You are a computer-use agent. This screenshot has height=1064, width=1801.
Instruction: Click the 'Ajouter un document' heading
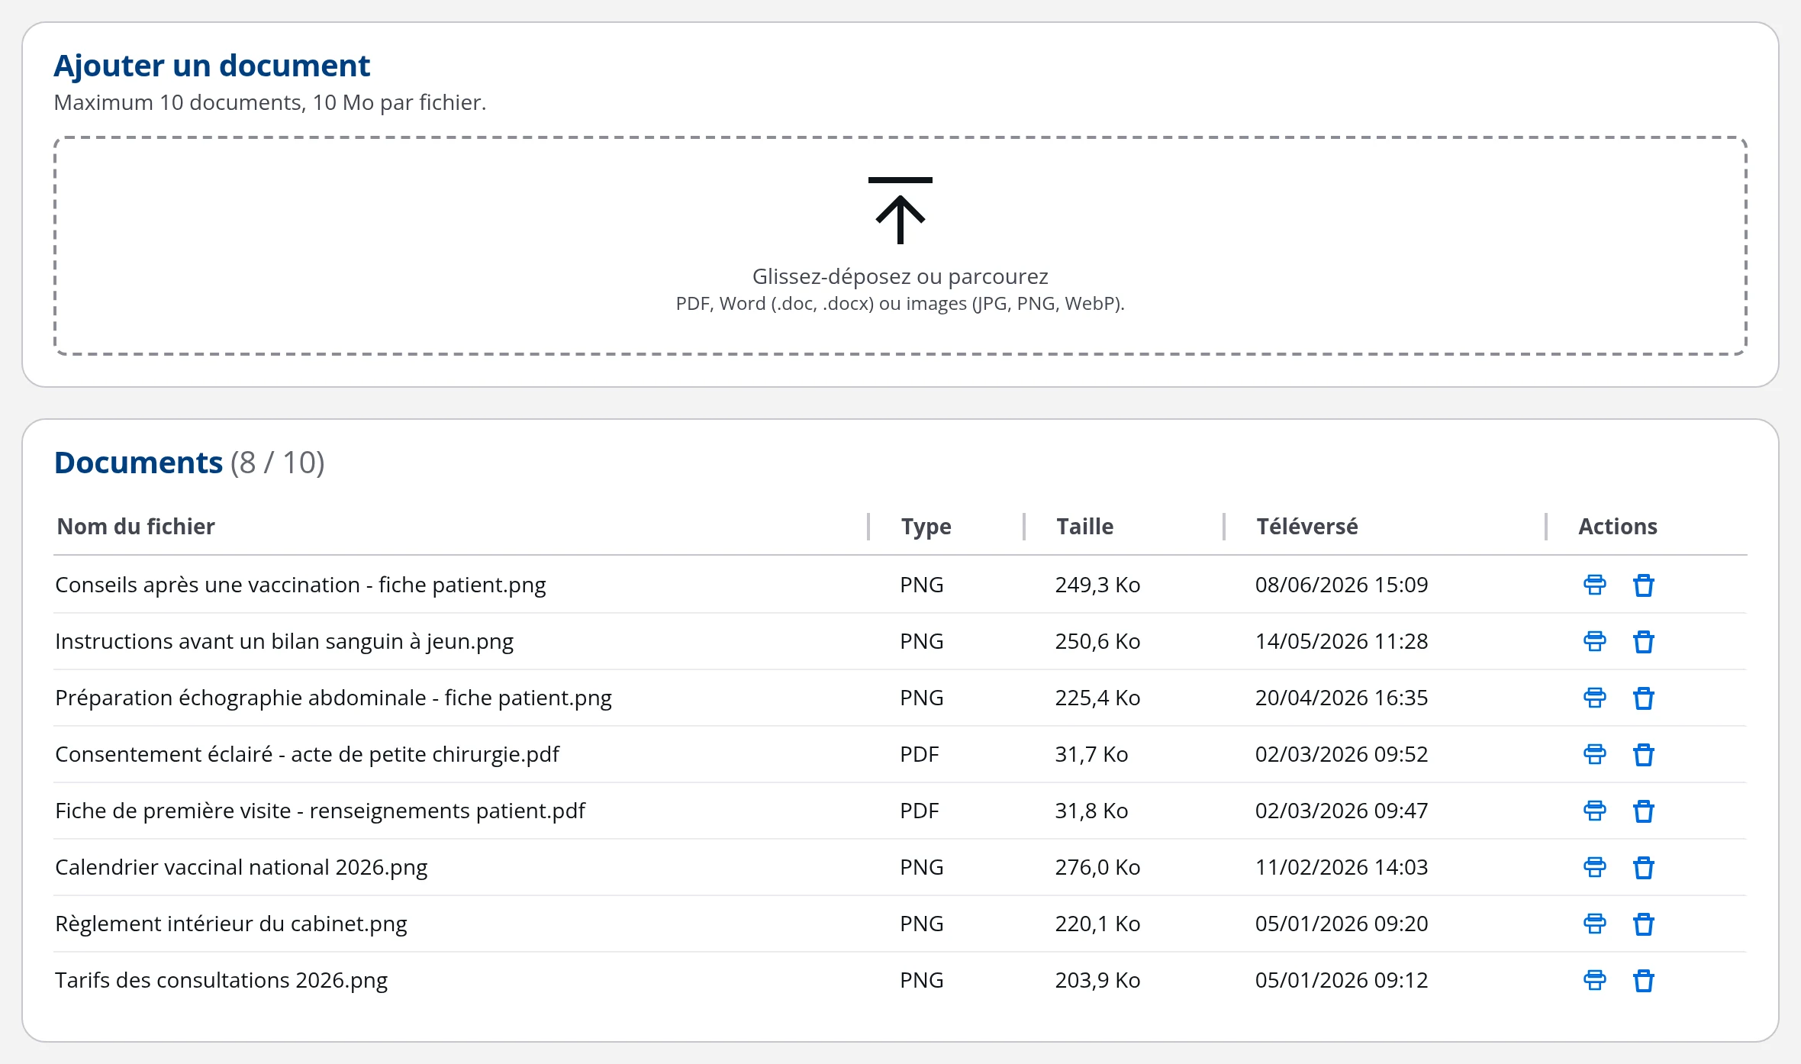[211, 66]
